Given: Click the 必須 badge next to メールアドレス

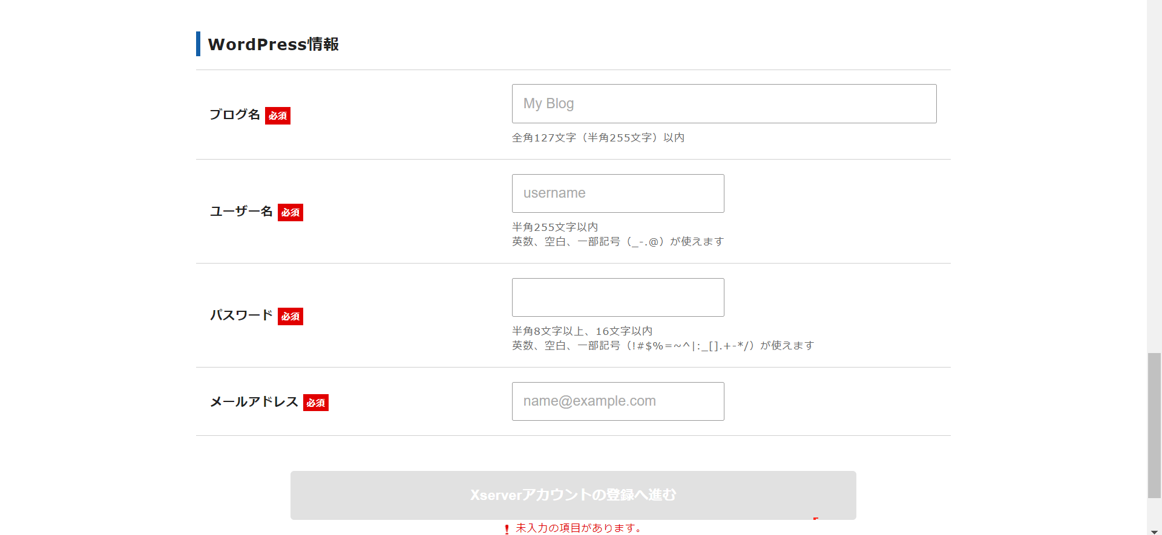Looking at the screenshot, I should tap(316, 403).
